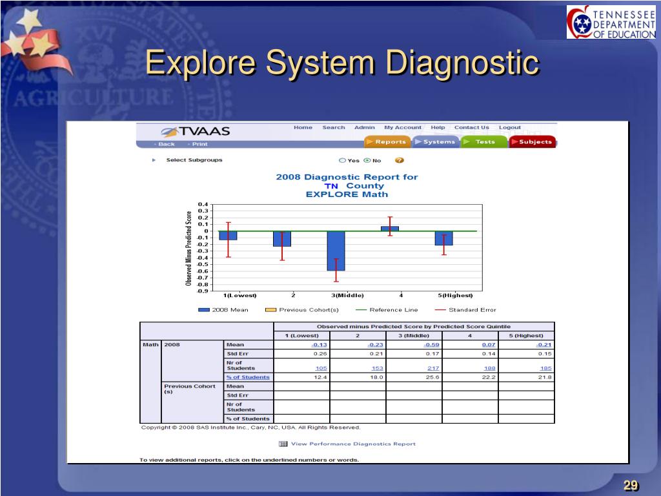Click slide number 29
Screen dimensions: 661x496
[631, 486]
